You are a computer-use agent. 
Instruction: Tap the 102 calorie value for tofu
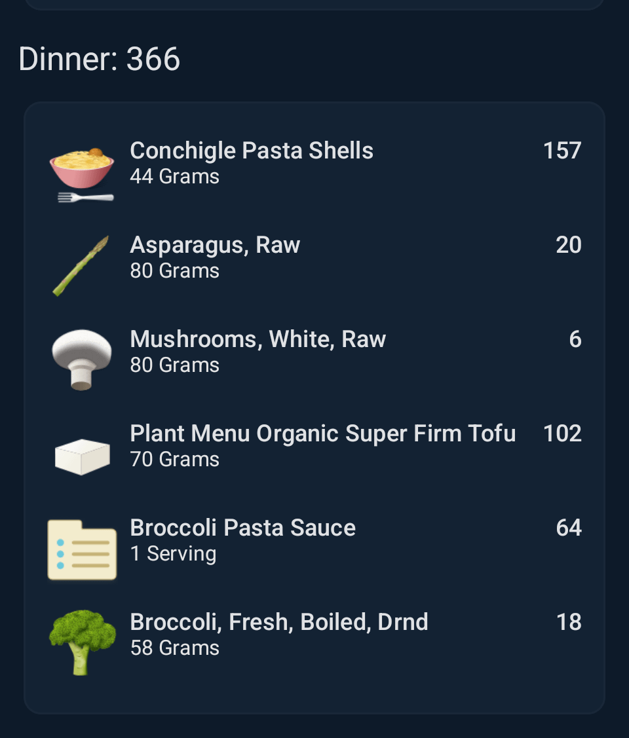(562, 434)
